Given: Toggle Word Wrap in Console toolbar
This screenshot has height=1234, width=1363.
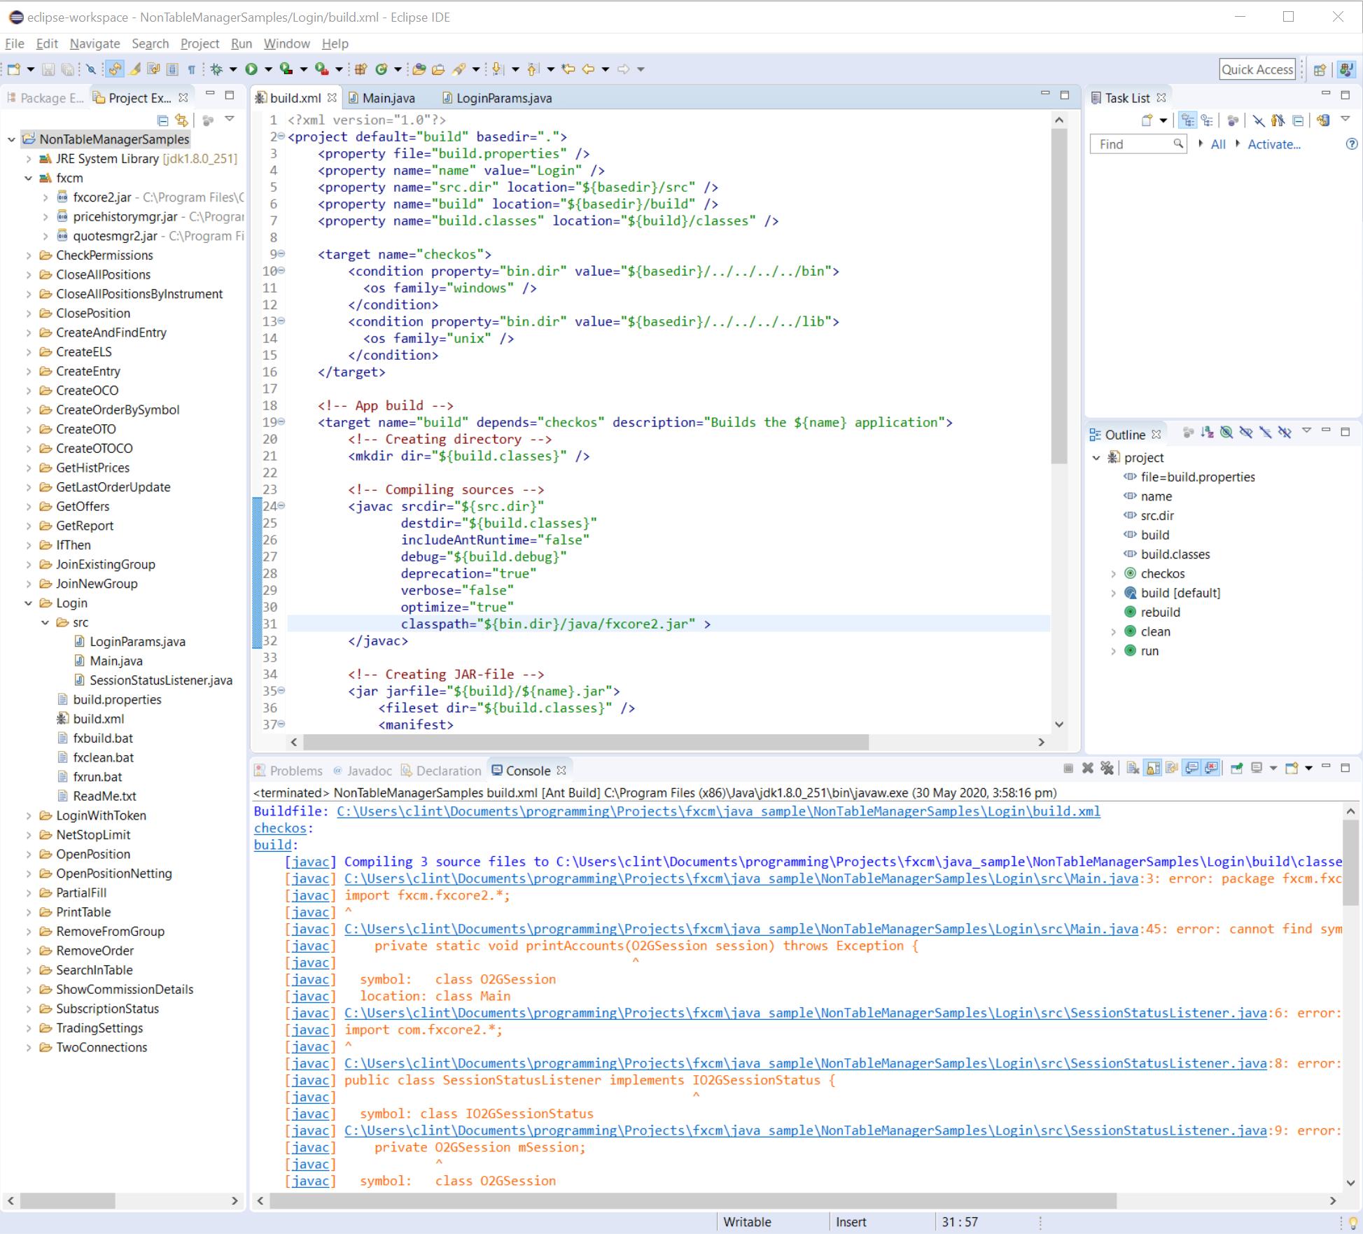Looking at the screenshot, I should pos(1172,769).
